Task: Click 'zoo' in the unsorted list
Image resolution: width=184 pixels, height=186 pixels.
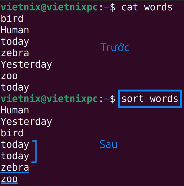Action: pyautogui.click(x=9, y=76)
